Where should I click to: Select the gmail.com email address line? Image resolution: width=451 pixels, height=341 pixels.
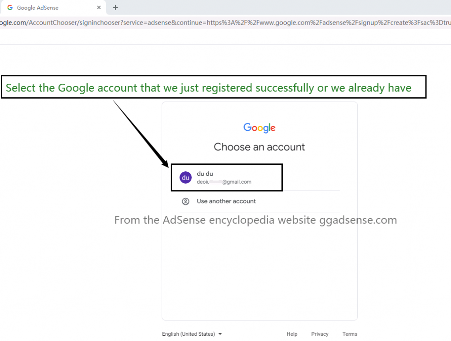(x=224, y=182)
